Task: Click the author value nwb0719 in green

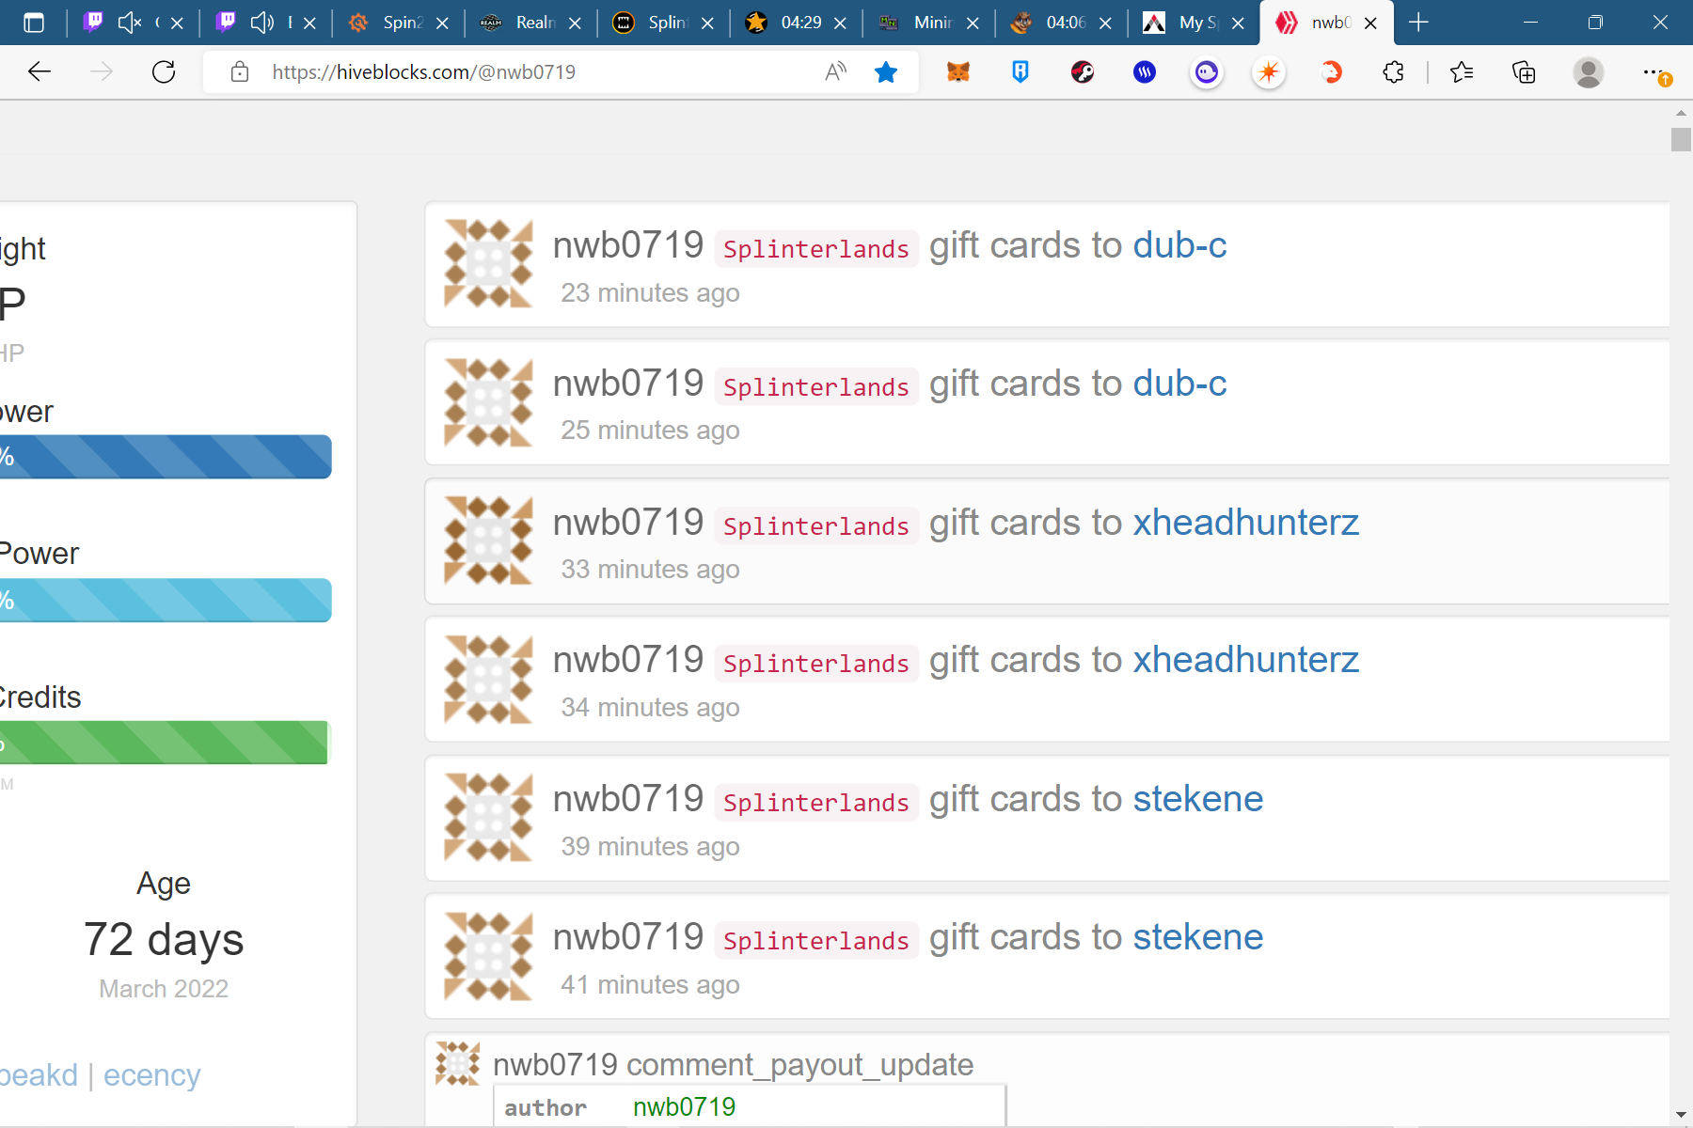Action: point(685,1107)
